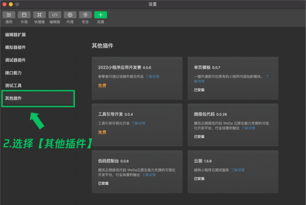The width and height of the screenshot is (306, 205).
Task: Click the 微搭低代码 plugin title
Action: click(x=204, y=114)
